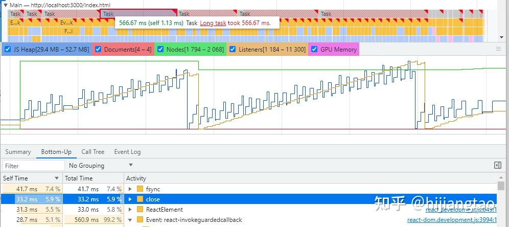This screenshot has height=227, width=509.
Task: Select the F...l function block in flame chart
Action: pyautogui.click(x=68, y=31)
